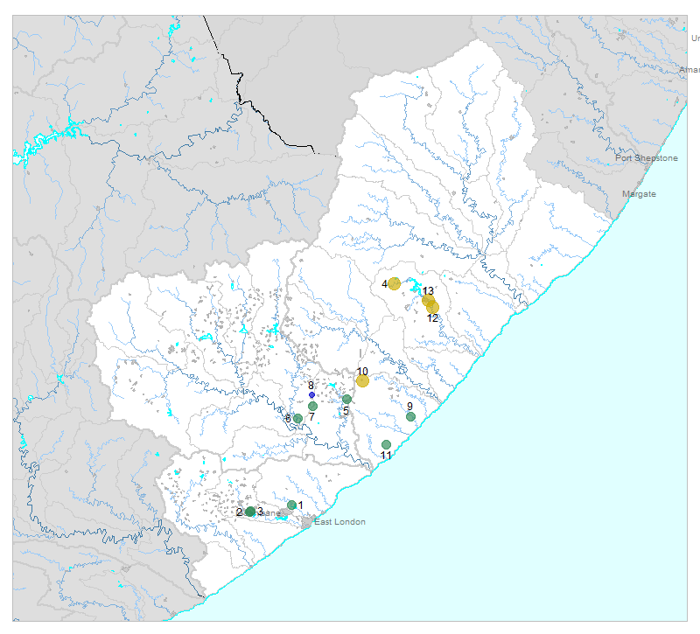Click the green marker labeled 11
Screen dimensions: 700x634
[386, 444]
